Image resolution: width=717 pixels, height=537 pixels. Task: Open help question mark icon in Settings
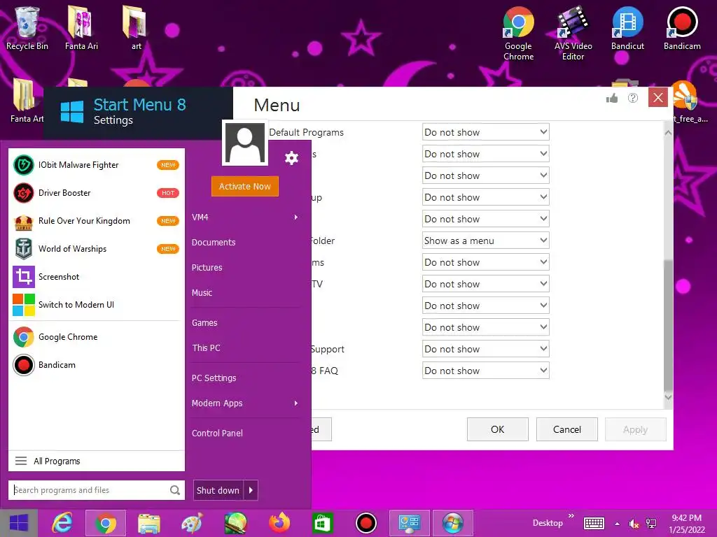(x=633, y=98)
